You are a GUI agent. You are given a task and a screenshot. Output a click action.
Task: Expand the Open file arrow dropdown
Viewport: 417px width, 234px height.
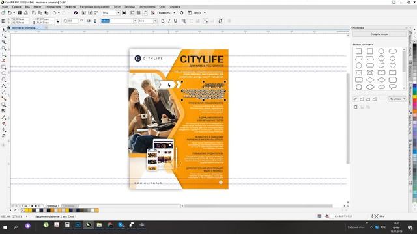tap(14, 13)
